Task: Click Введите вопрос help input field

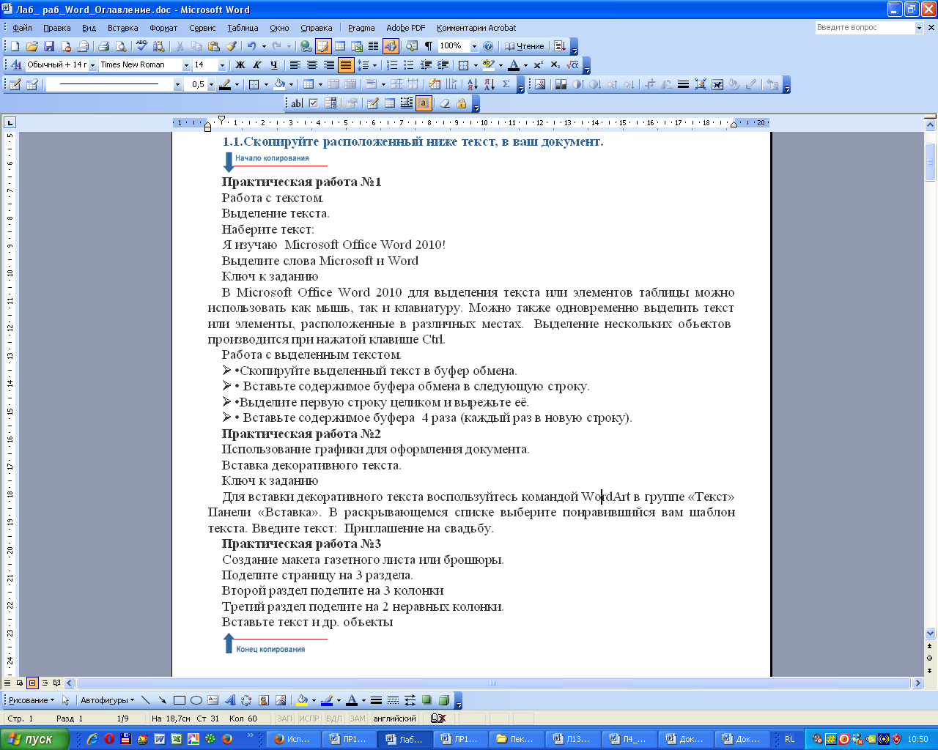Action: [x=865, y=27]
